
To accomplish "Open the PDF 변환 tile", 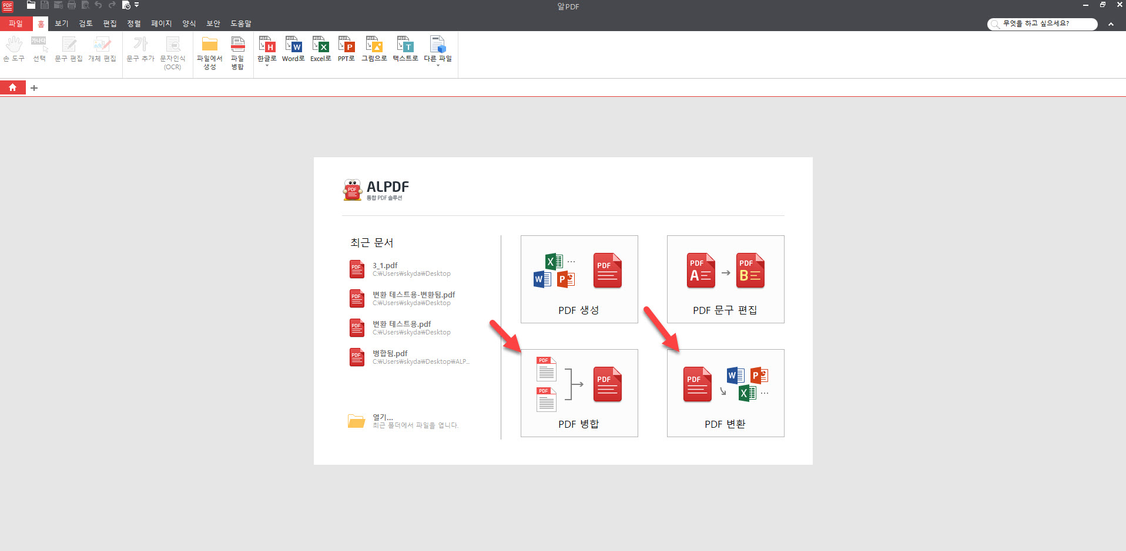I will (725, 393).
